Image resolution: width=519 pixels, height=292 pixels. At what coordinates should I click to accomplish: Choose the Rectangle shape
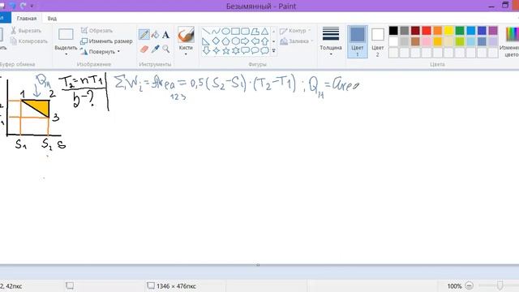point(235,32)
